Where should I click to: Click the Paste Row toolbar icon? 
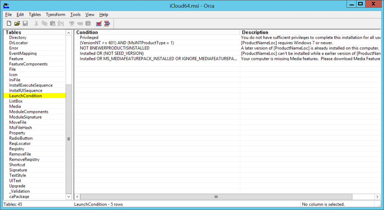88,24
